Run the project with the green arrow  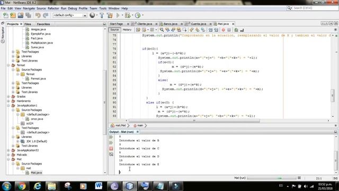click(118, 15)
